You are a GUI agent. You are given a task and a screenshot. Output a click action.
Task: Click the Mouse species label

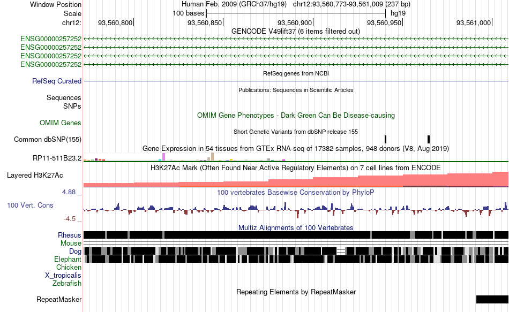[x=71, y=243]
